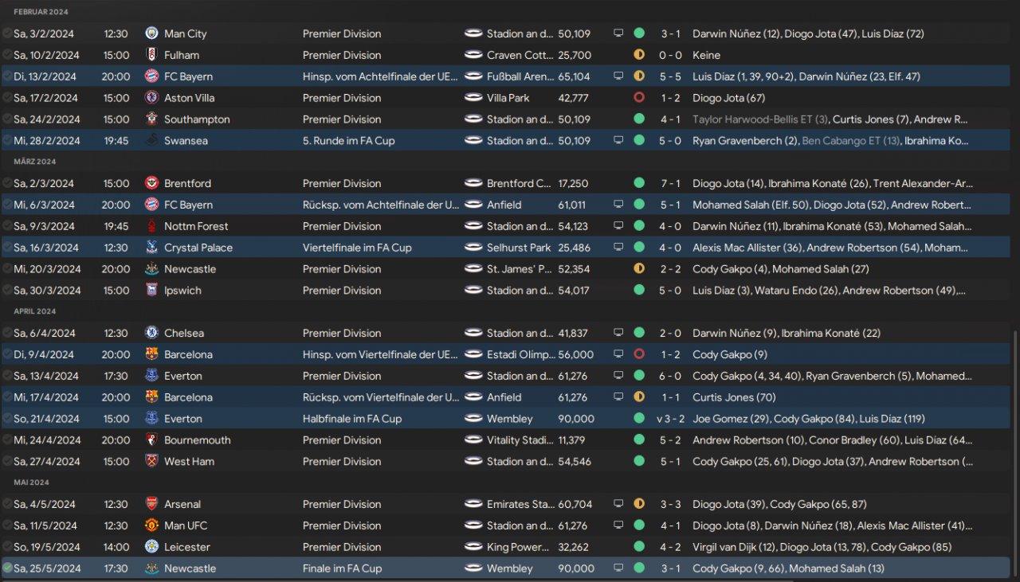Click the 'v 3 - 2' FA Cup semi-final score

pyautogui.click(x=669, y=419)
